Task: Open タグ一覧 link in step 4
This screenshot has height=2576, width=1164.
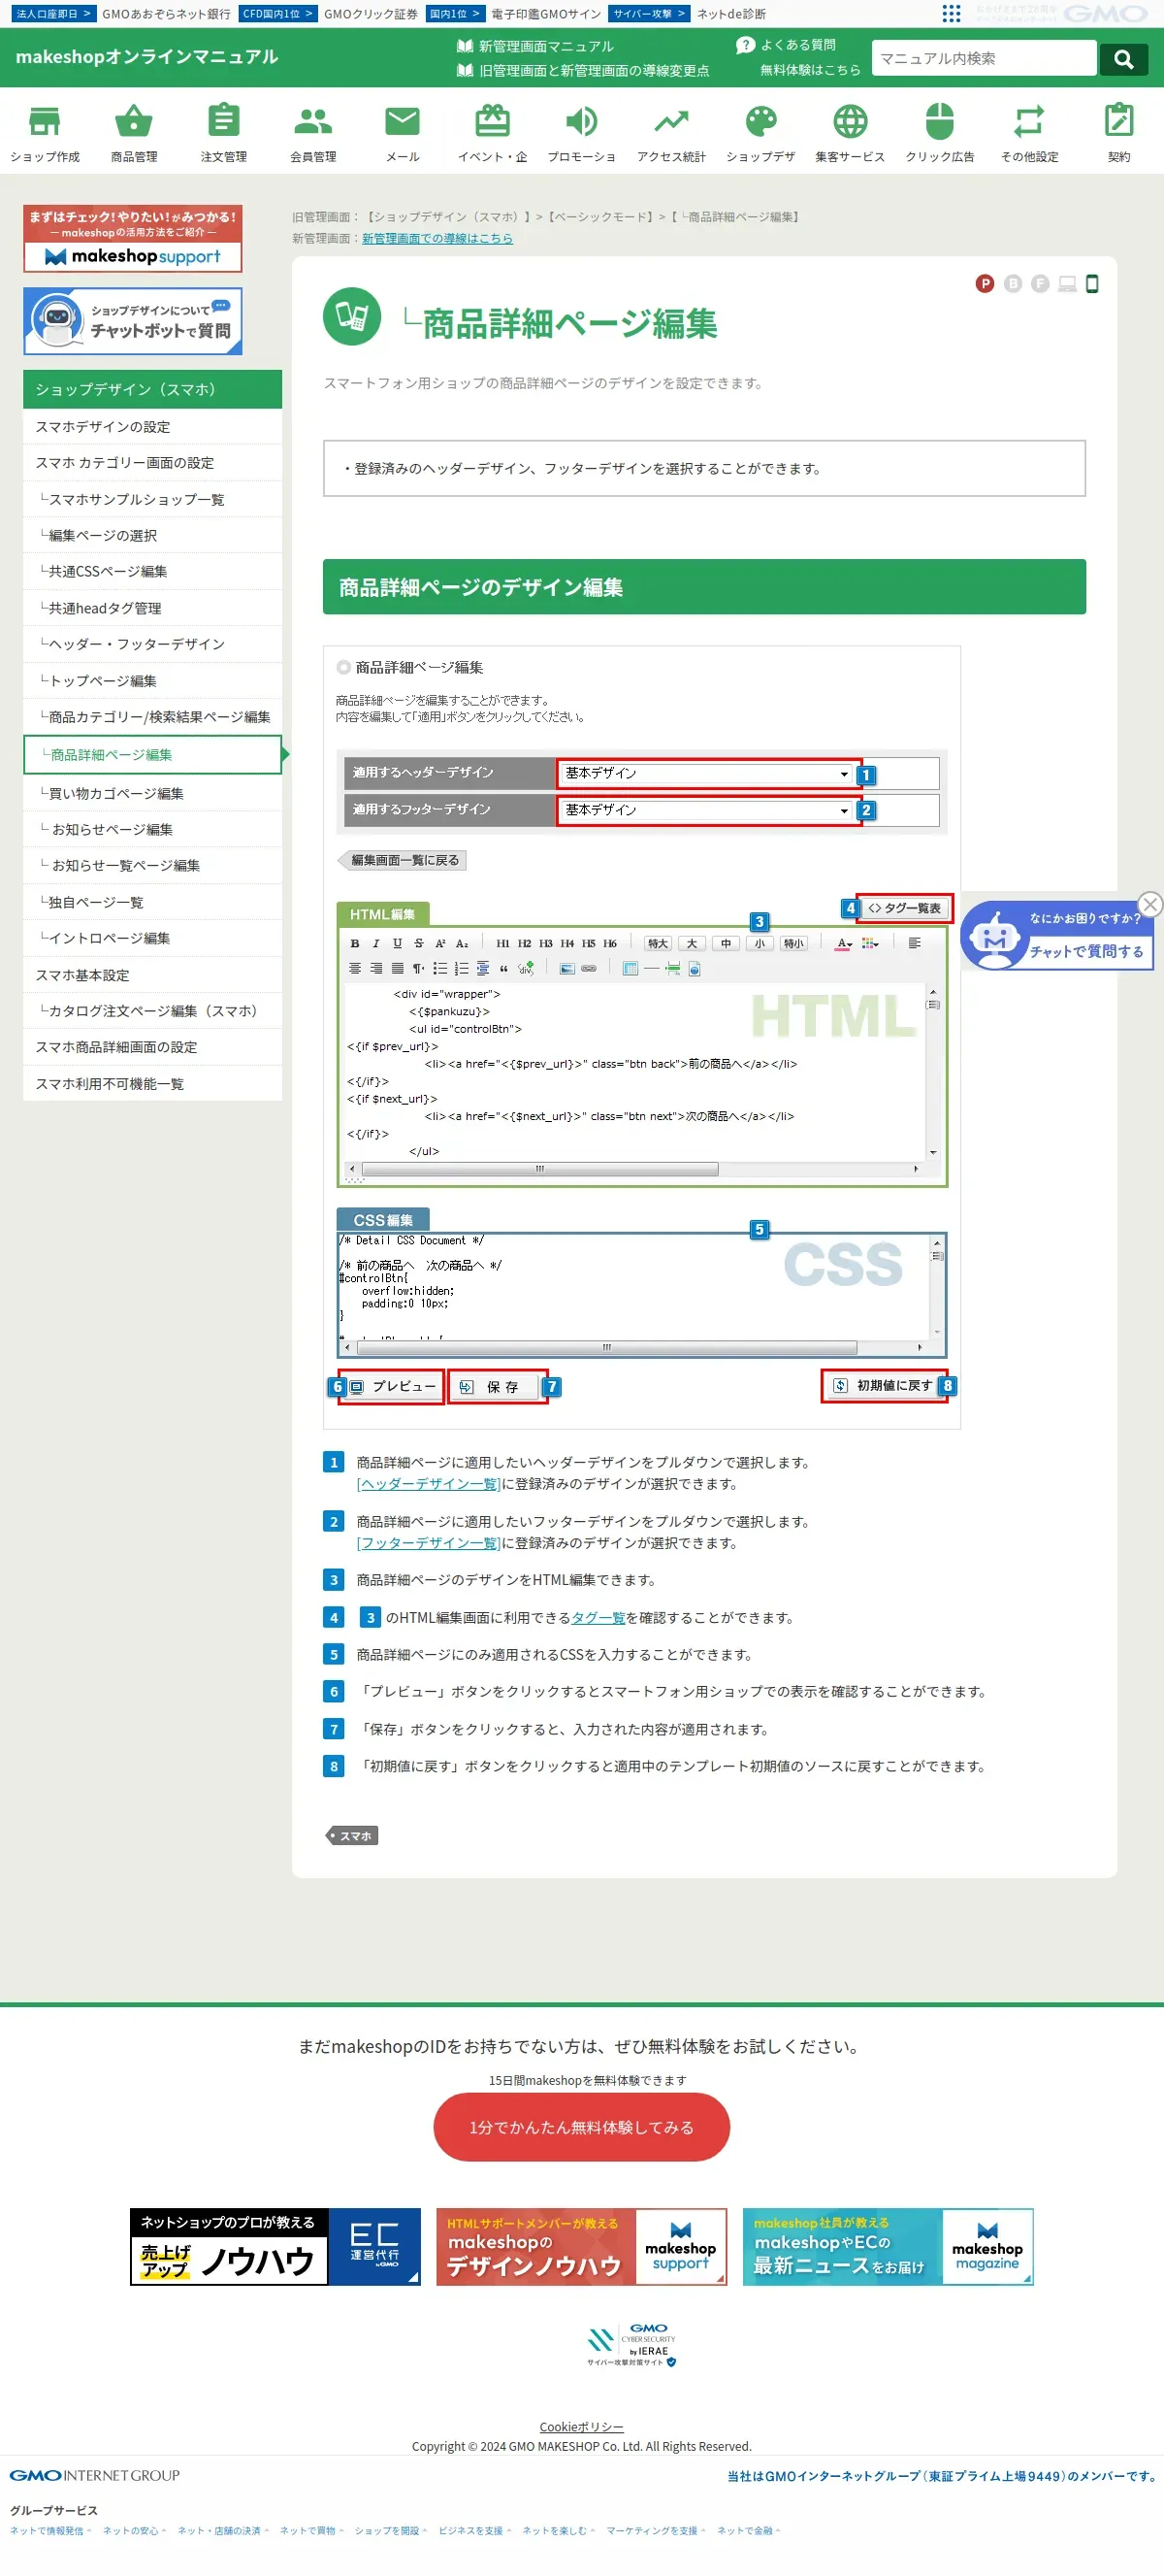Action: click(598, 1619)
